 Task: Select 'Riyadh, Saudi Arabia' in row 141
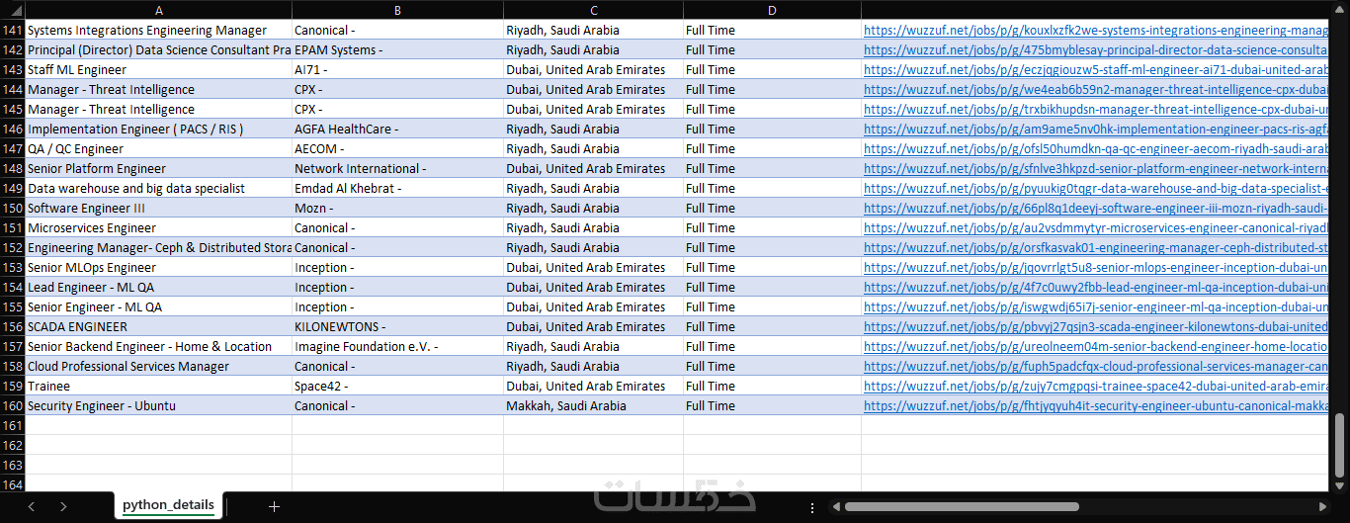[x=594, y=30]
